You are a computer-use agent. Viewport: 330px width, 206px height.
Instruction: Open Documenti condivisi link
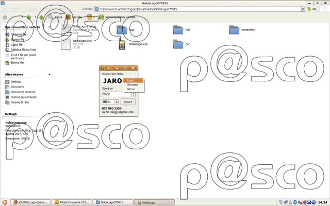click(x=23, y=92)
